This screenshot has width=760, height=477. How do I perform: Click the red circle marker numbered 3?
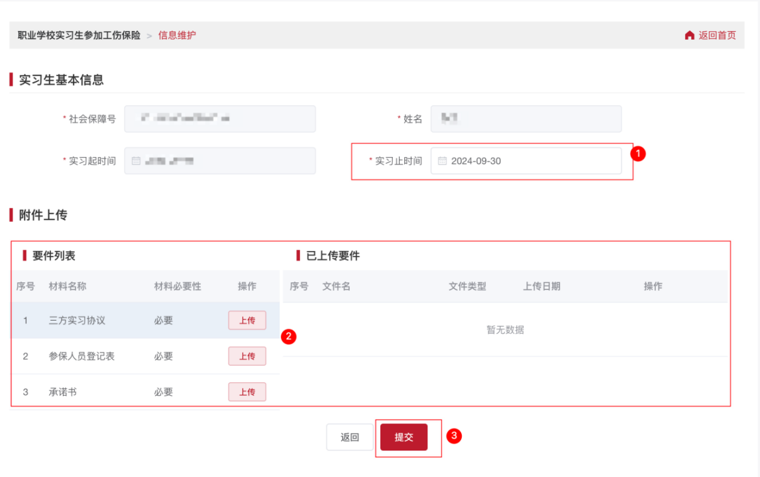coord(454,435)
